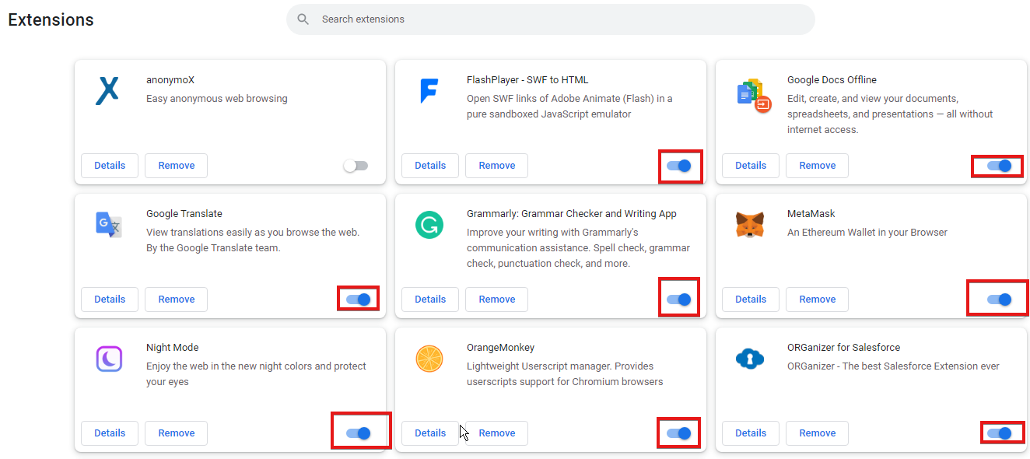Click the MetaMask fox icon
Screen dimensions: 1030x459
tap(750, 225)
